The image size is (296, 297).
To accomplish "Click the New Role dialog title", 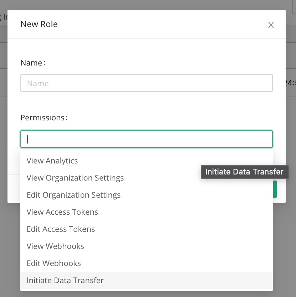I will (39, 24).
